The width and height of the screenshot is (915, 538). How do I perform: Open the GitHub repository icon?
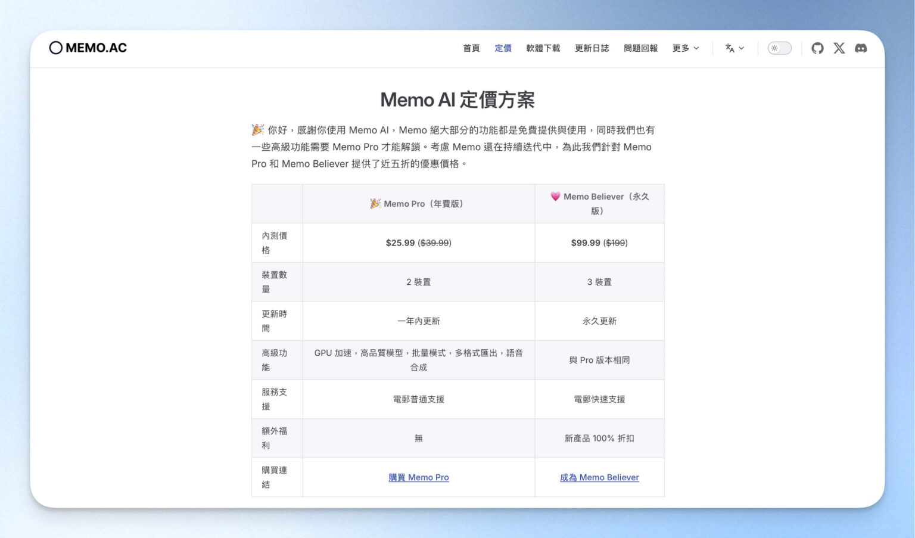817,48
